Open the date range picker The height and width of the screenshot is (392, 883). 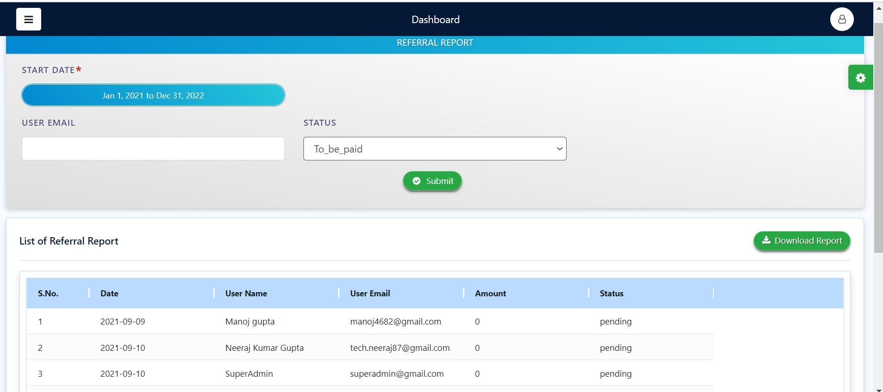(153, 95)
